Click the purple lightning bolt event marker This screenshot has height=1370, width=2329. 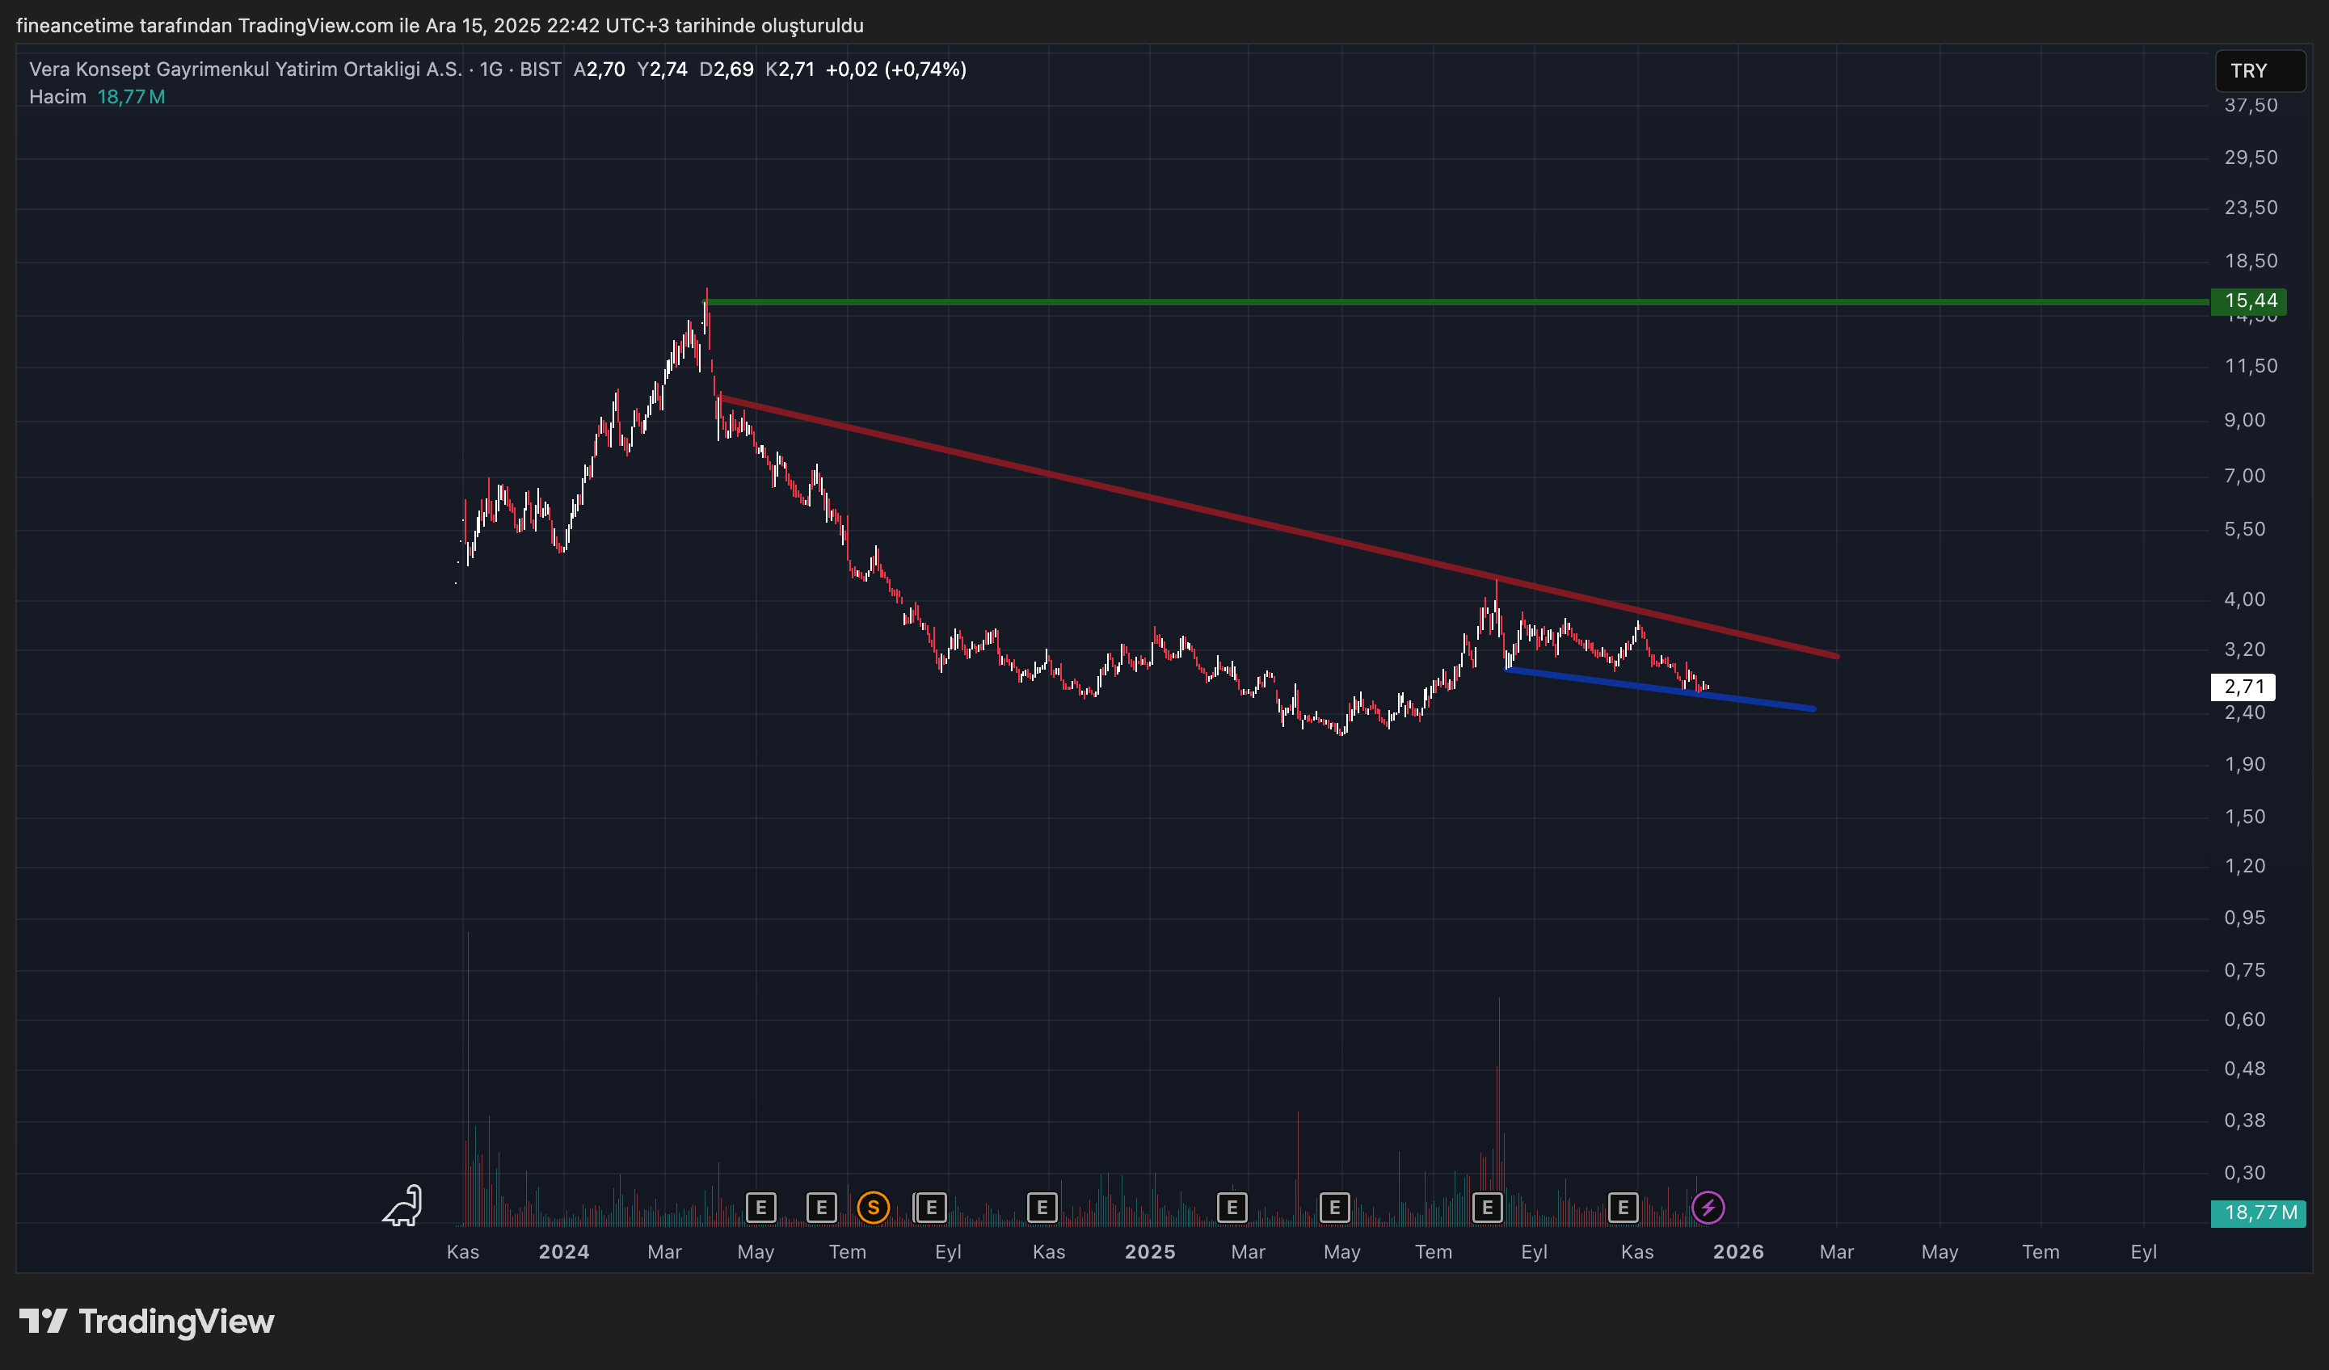1707,1208
